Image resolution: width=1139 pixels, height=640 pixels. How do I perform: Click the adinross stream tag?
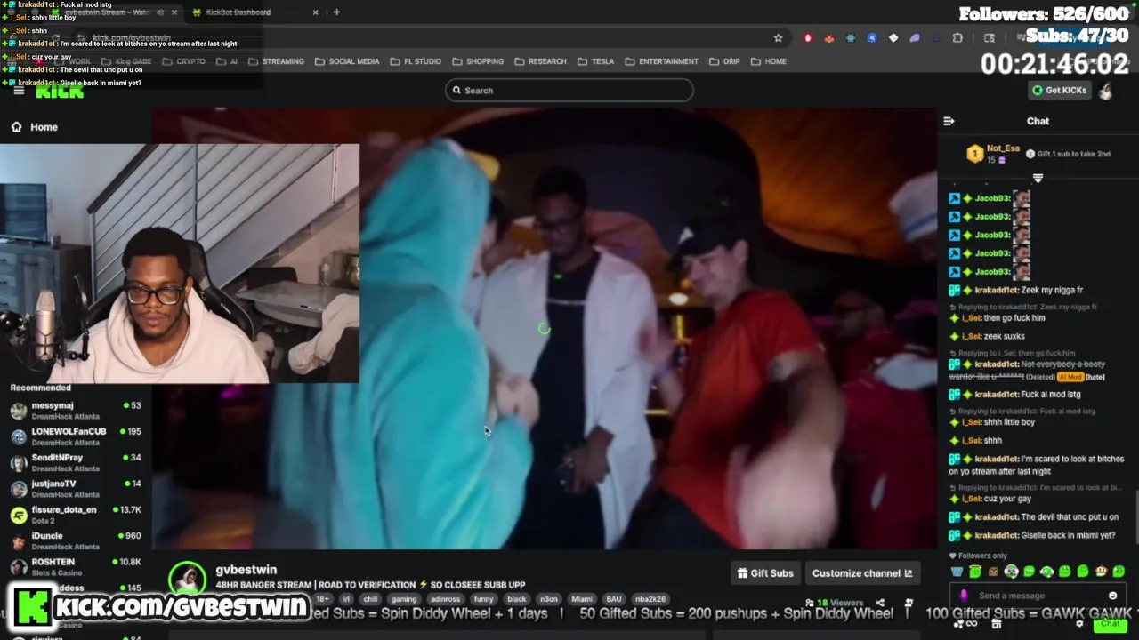[445, 599]
